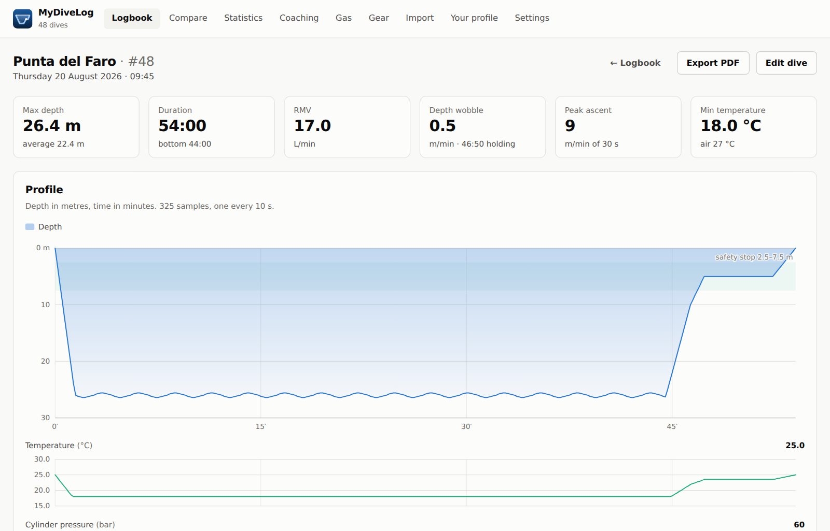Image resolution: width=830 pixels, height=531 pixels.
Task: Click the MyDiveLog dive mask logo icon
Action: (x=22, y=19)
